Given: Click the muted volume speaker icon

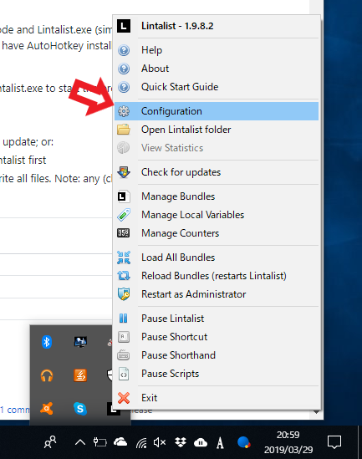Looking at the screenshot, I should pyautogui.click(x=160, y=442).
